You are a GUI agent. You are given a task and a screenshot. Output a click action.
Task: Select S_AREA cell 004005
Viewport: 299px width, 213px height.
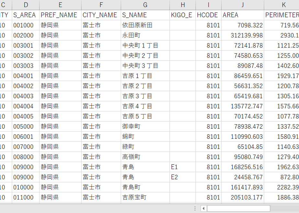pos(26,117)
